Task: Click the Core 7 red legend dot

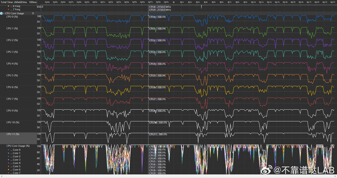Action: point(8,173)
